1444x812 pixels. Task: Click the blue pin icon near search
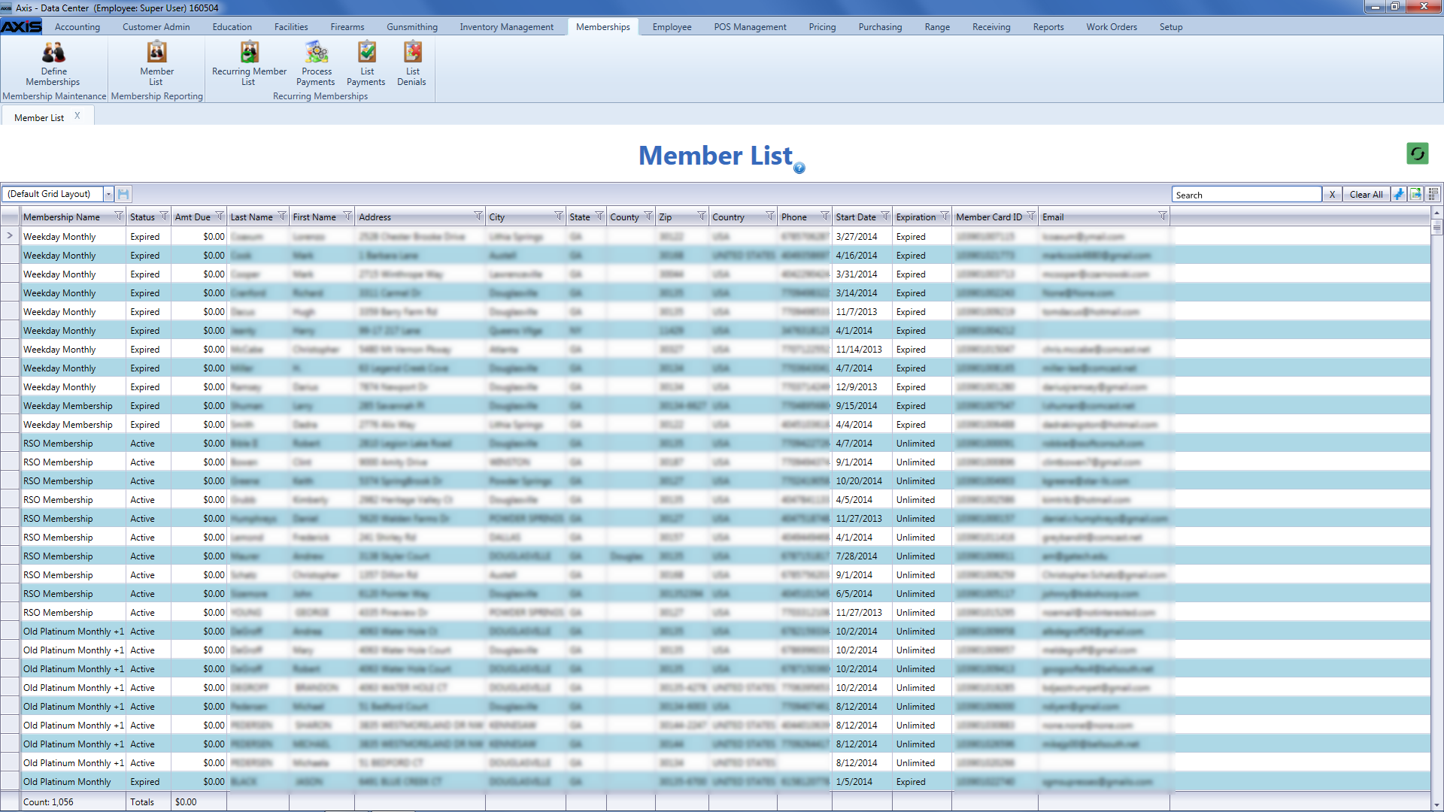click(1398, 194)
